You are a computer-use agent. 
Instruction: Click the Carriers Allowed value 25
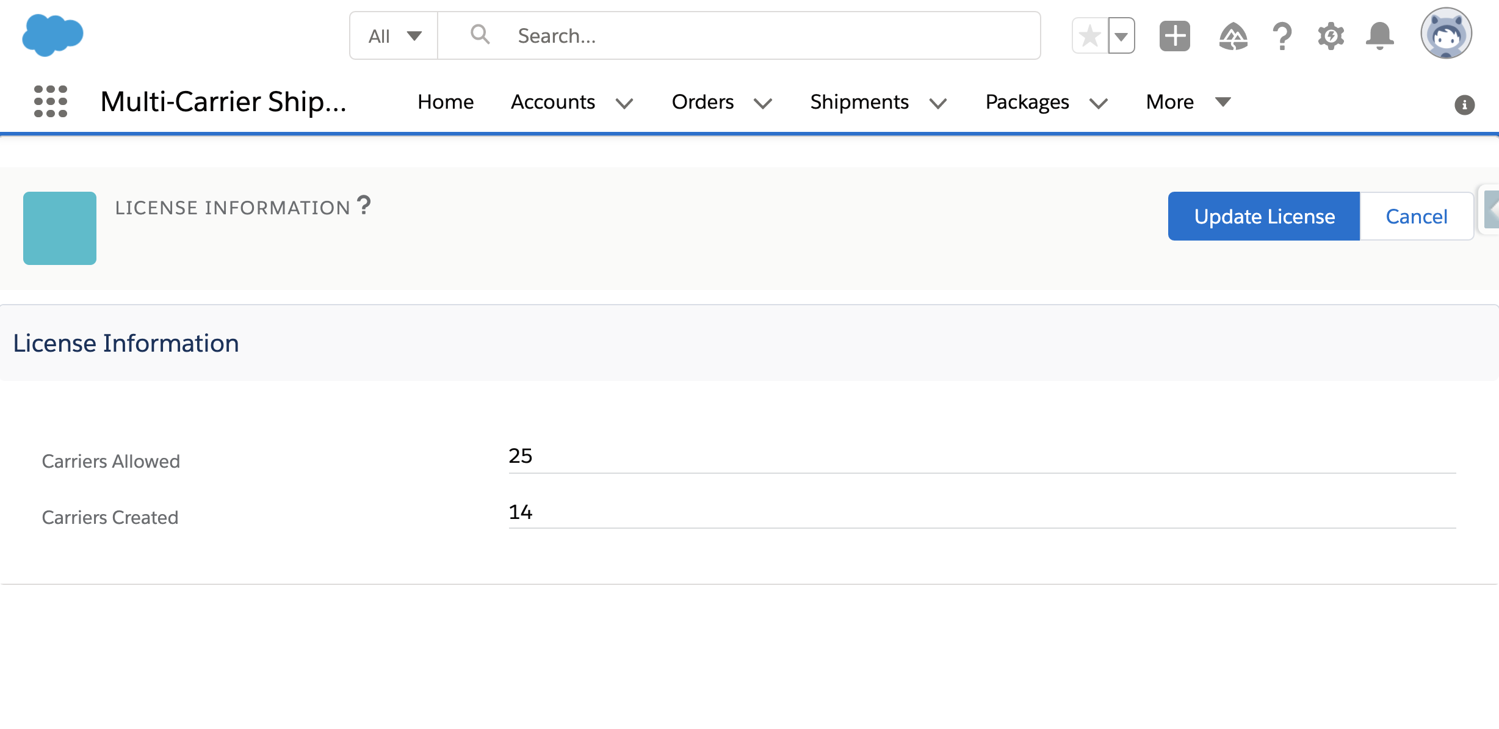point(521,456)
